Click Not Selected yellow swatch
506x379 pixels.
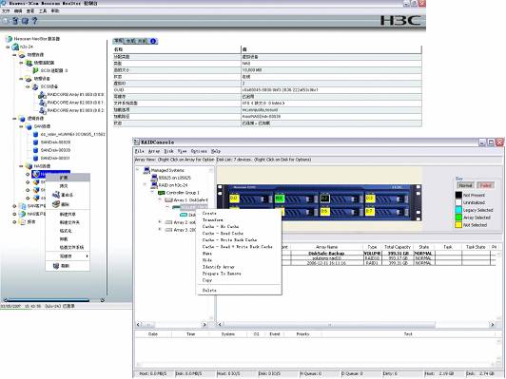(x=458, y=225)
